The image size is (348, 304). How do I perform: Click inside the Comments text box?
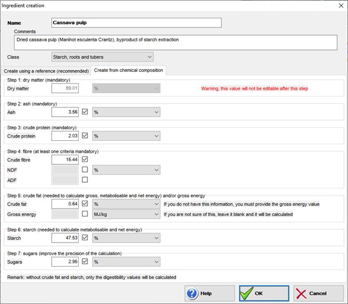[175, 43]
